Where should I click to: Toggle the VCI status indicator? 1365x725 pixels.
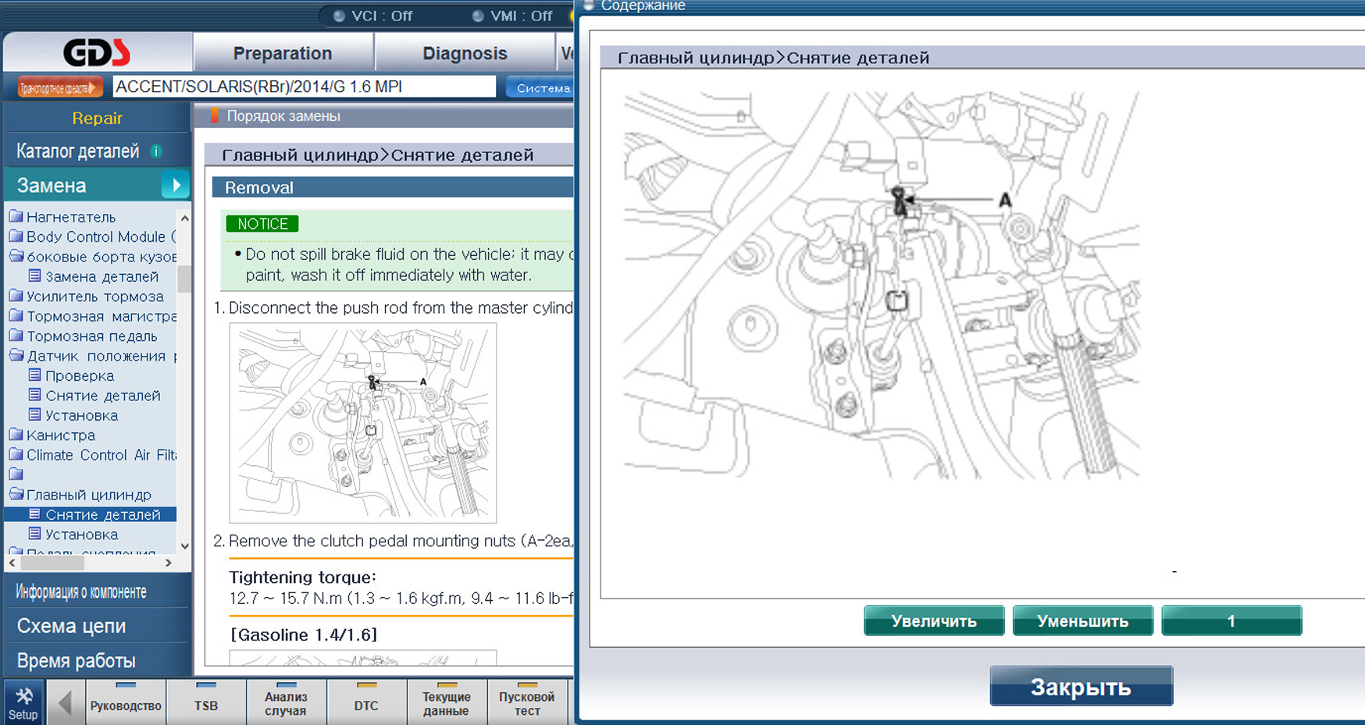[x=340, y=16]
